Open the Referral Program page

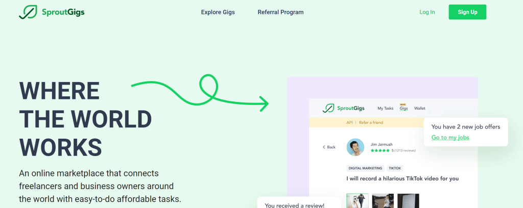280,12
